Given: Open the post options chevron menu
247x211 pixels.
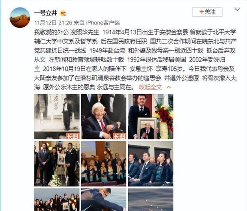Looking at the screenshot, I should click(237, 9).
